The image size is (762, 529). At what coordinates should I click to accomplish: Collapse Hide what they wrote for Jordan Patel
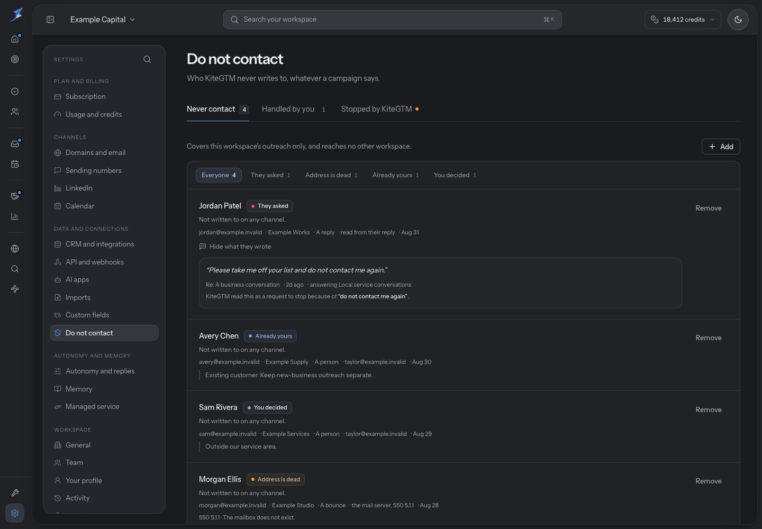click(235, 247)
